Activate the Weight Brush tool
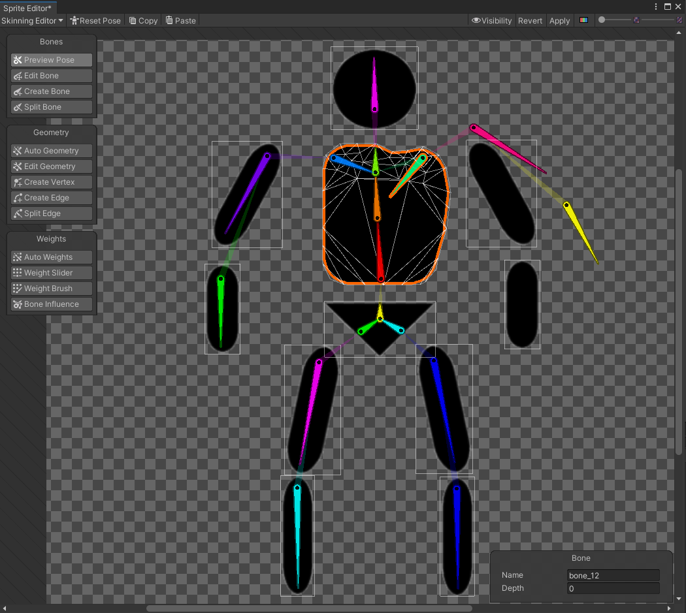 (51, 288)
